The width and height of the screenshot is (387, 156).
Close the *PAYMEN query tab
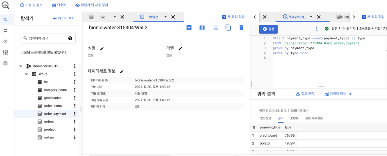pyautogui.click(x=318, y=17)
